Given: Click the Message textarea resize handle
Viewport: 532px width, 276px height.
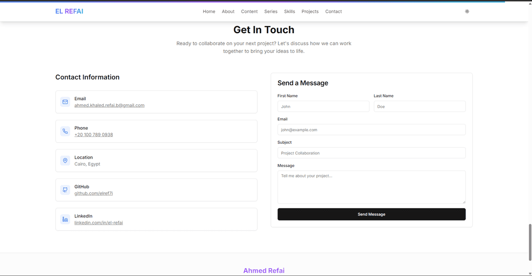Looking at the screenshot, I should pos(464,202).
